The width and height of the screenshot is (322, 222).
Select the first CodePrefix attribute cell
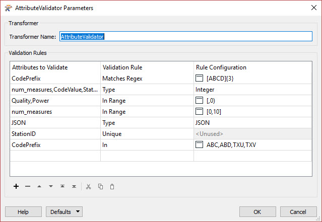(x=55, y=79)
